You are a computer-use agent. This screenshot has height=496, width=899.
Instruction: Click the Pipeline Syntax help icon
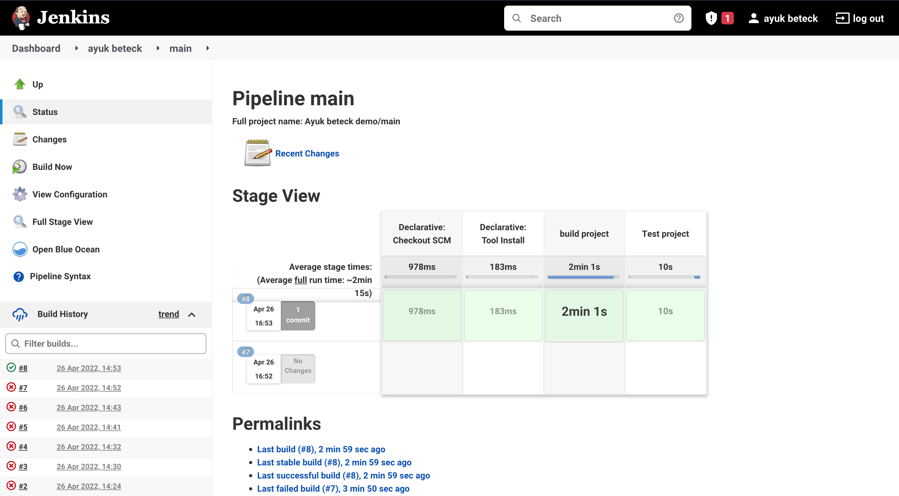point(18,277)
